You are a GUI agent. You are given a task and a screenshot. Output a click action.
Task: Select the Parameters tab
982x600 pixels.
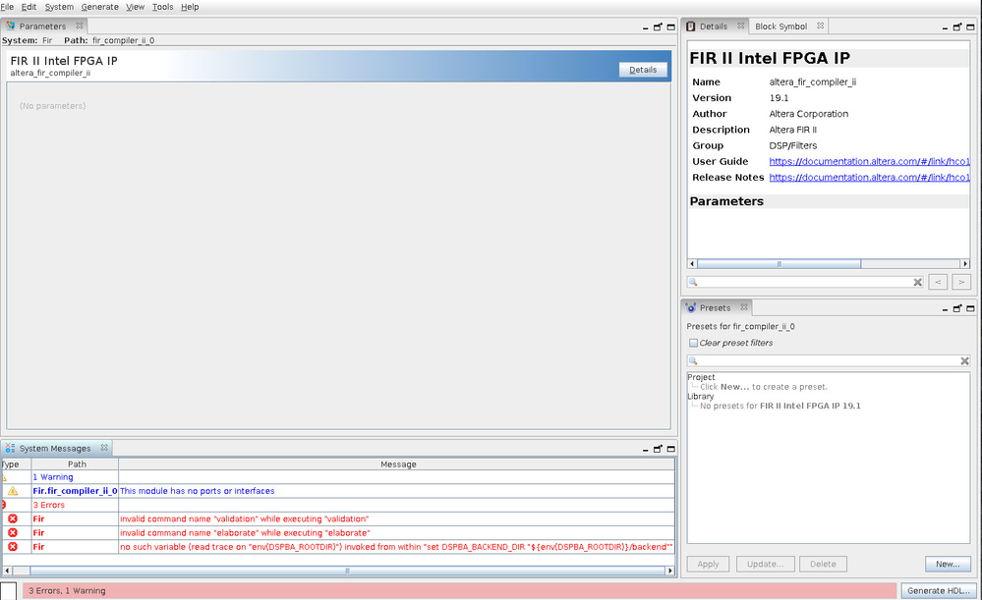pyautogui.click(x=42, y=27)
